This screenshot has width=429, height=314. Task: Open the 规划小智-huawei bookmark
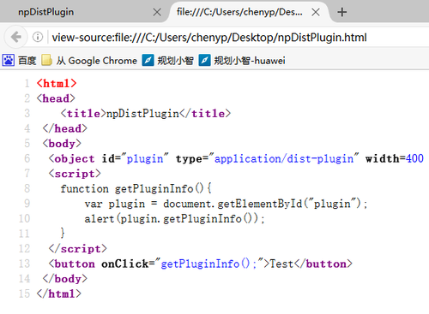[x=242, y=61]
